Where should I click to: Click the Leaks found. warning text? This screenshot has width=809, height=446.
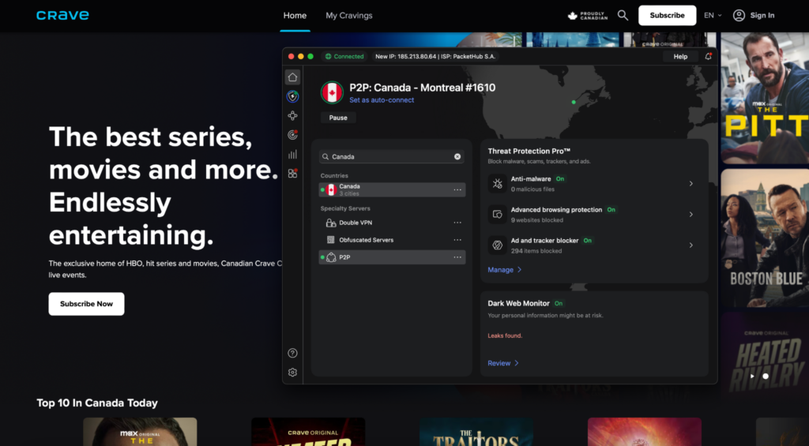(x=505, y=335)
